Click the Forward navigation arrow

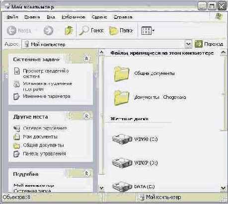(x=48, y=30)
